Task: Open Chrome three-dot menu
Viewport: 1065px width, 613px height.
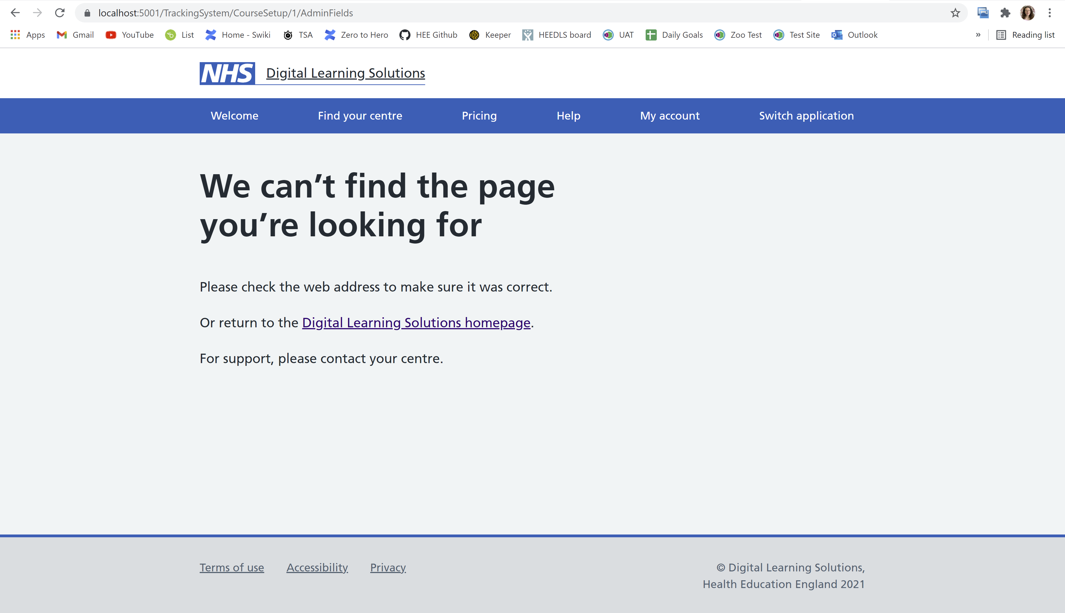Action: pyautogui.click(x=1049, y=13)
